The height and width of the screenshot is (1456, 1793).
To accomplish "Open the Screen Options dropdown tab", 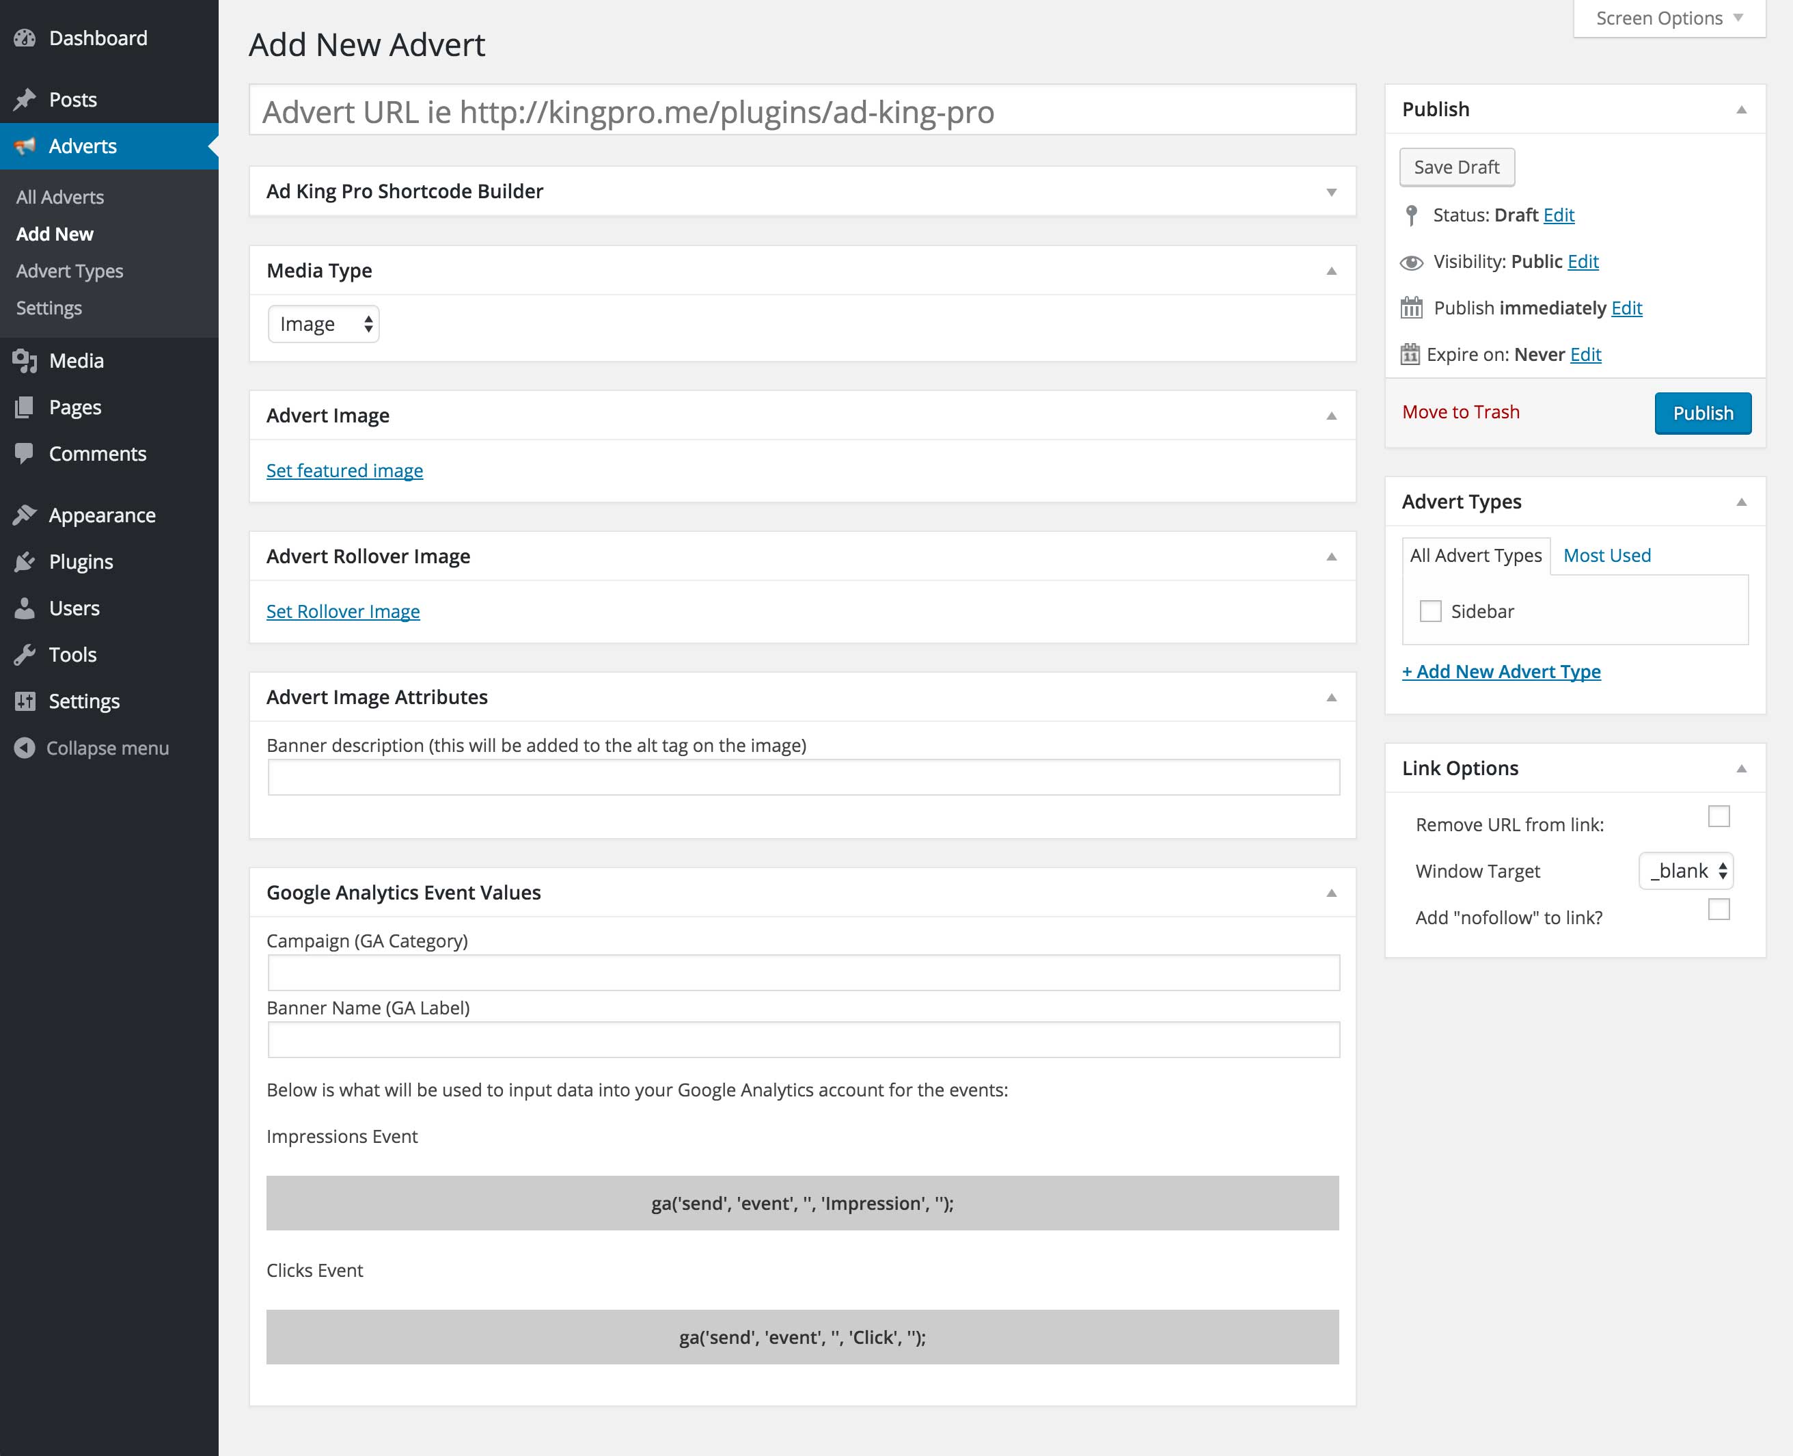I will (x=1668, y=18).
